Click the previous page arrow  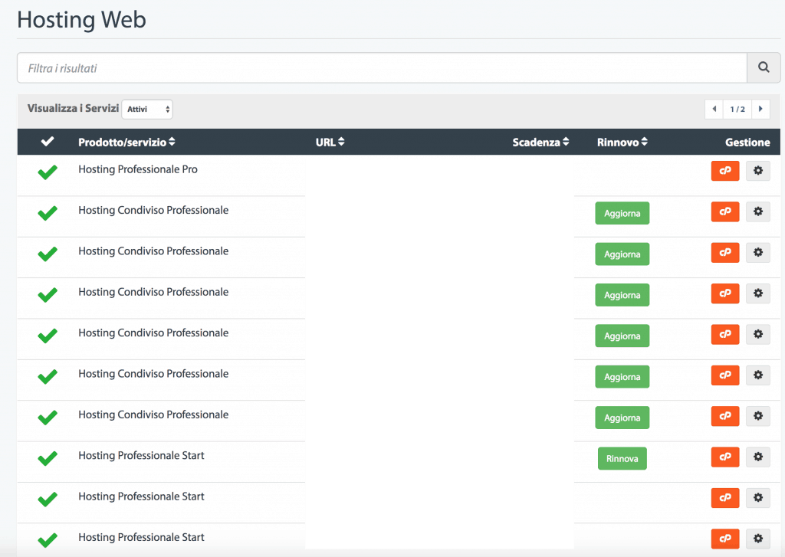(x=714, y=109)
